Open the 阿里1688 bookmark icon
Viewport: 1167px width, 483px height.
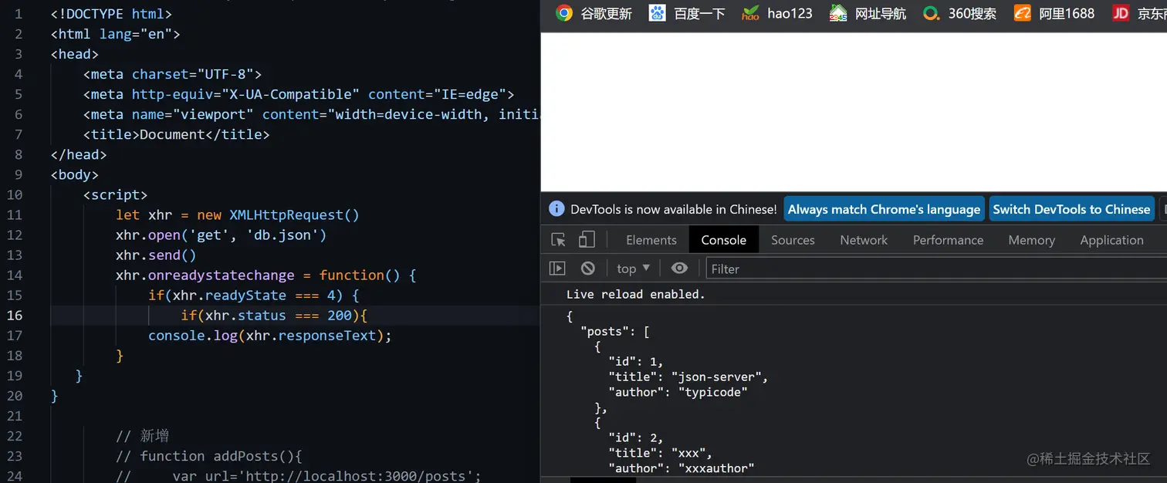1023,13
